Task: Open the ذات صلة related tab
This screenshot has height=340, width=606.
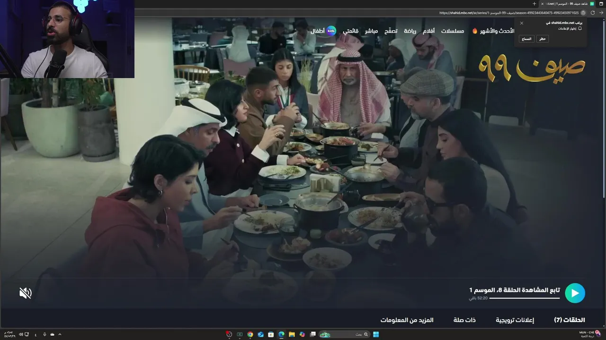Action: point(464,320)
